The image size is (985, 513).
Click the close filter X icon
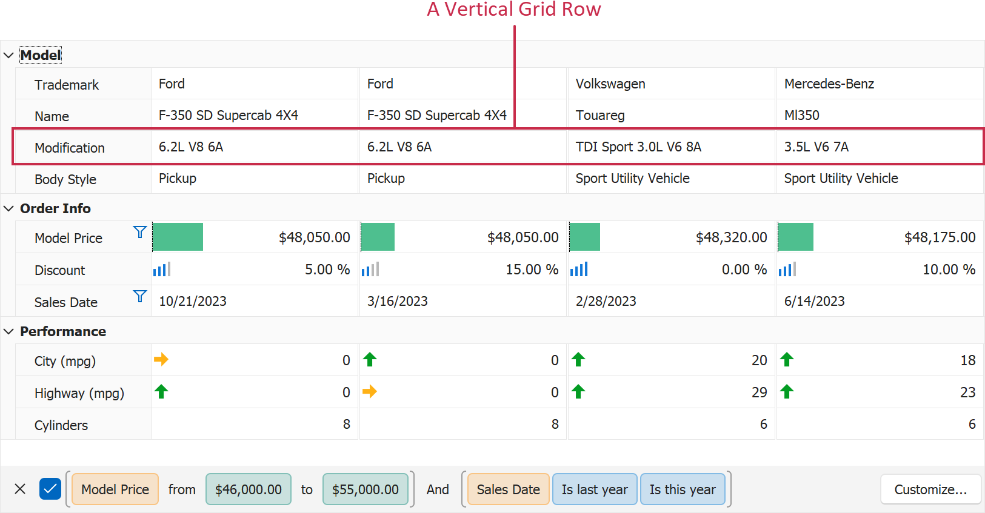(x=20, y=489)
